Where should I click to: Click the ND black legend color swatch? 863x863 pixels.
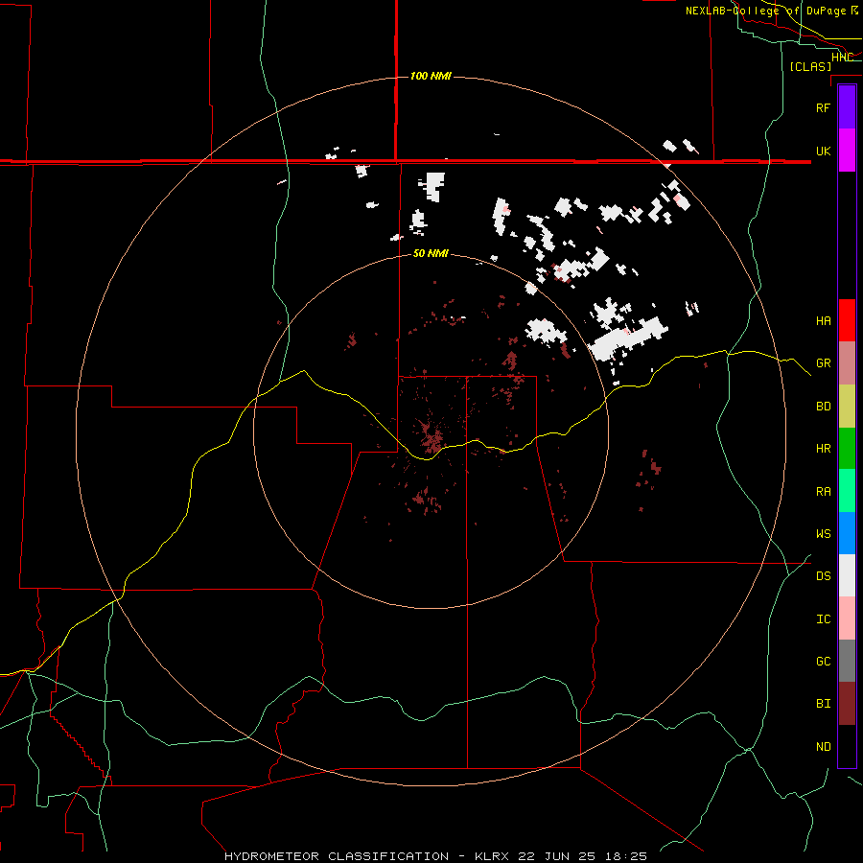click(x=847, y=746)
